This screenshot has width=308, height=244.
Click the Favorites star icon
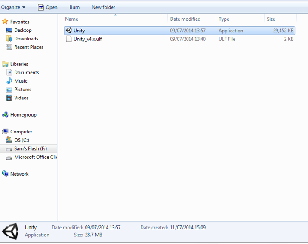pyautogui.click(x=5, y=22)
